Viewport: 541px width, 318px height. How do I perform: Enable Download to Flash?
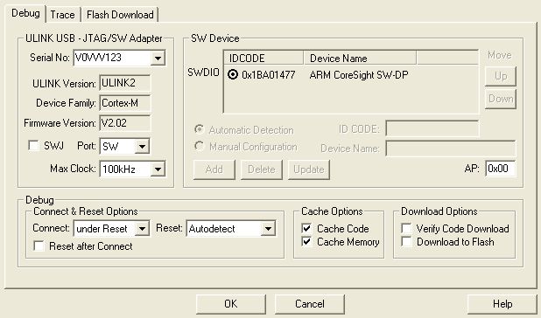coord(406,242)
